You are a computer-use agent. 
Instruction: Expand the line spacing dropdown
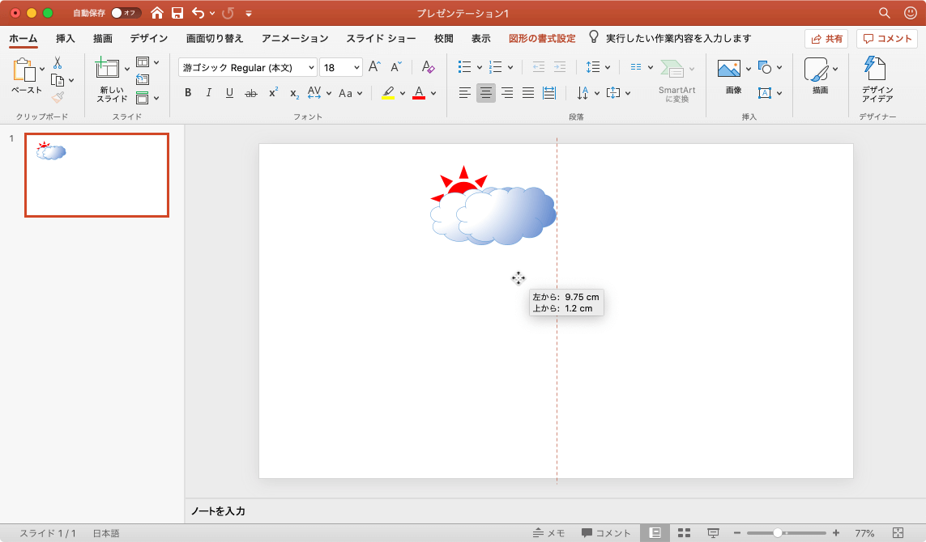608,68
